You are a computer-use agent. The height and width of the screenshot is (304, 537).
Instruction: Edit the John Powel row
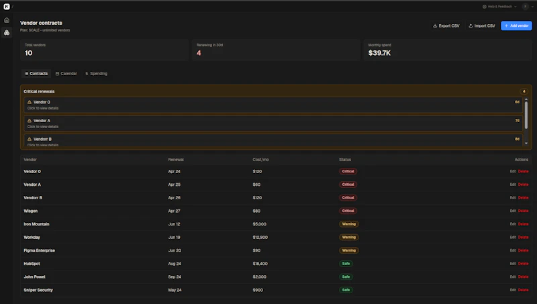513,276
